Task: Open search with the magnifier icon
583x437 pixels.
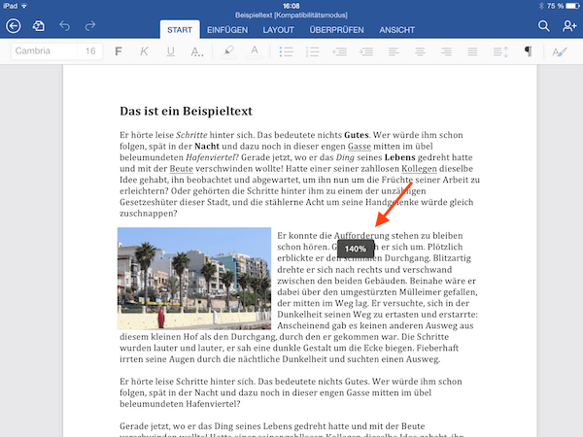Action: click(x=544, y=26)
